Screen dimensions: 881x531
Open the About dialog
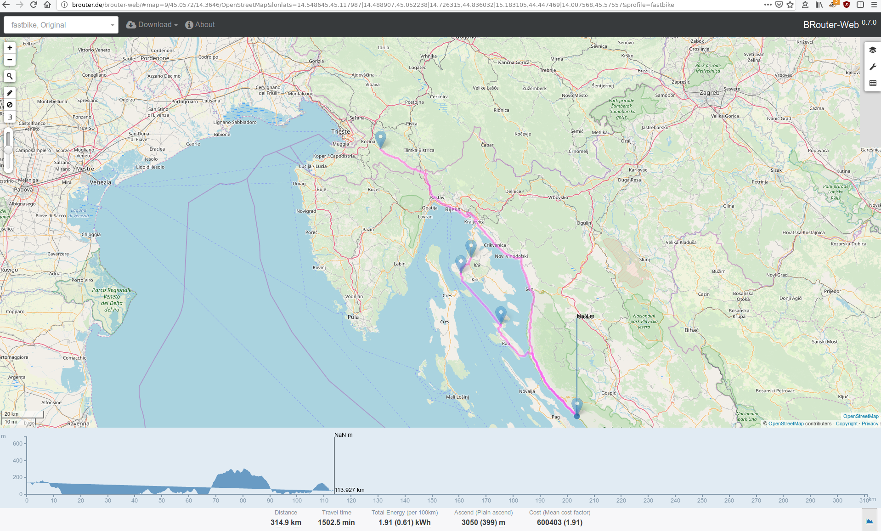click(x=200, y=24)
